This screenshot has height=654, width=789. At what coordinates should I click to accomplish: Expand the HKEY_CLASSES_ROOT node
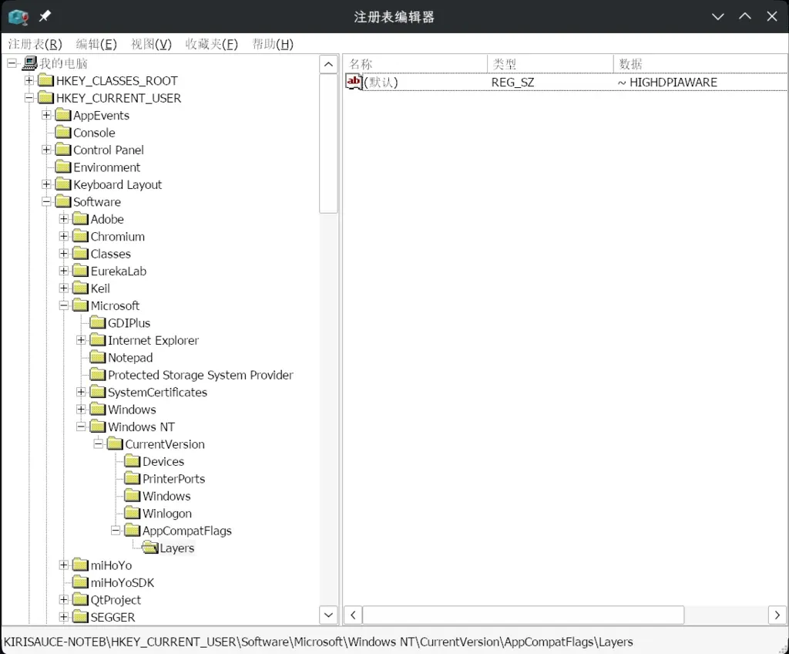(29, 81)
